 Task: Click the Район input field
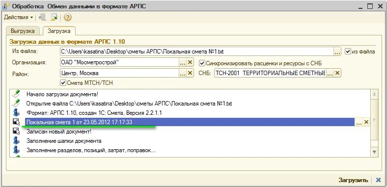(119, 73)
